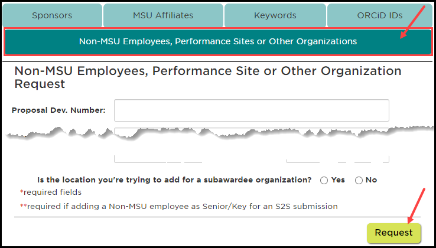Select the ORCiD IDs tab

[380, 15]
